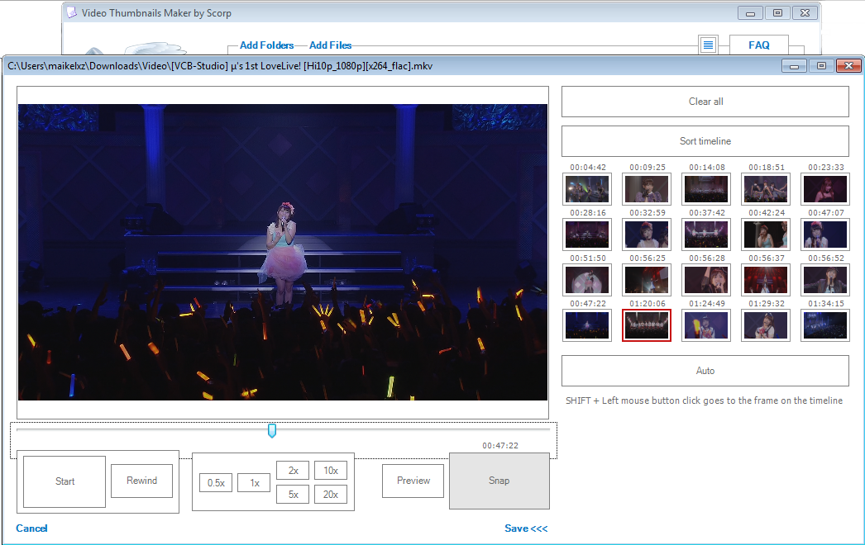Select the thumbnail at 00:37:42
Screen dimensions: 865x545
(707, 235)
